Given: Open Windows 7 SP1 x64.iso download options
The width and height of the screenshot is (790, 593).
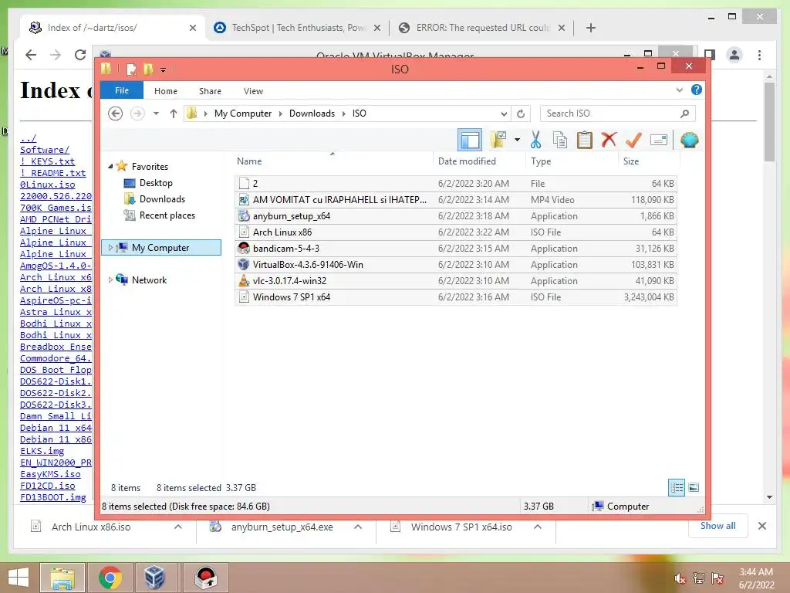Looking at the screenshot, I should point(538,527).
